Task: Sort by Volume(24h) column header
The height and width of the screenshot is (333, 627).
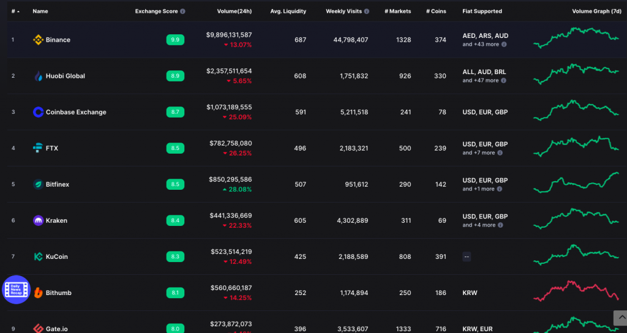Action: point(235,11)
